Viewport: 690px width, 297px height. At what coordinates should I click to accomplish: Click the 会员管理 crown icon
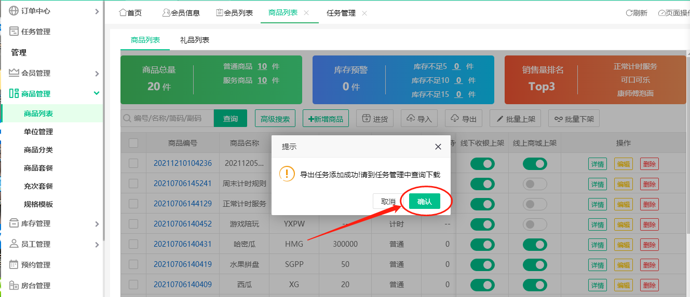14,73
